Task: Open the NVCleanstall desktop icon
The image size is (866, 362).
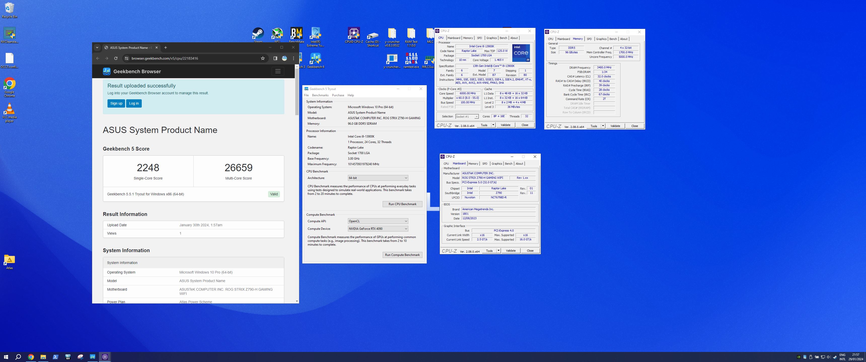Action: [x=9, y=35]
